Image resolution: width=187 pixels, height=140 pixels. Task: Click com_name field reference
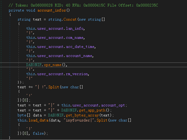[x=75, y=38]
